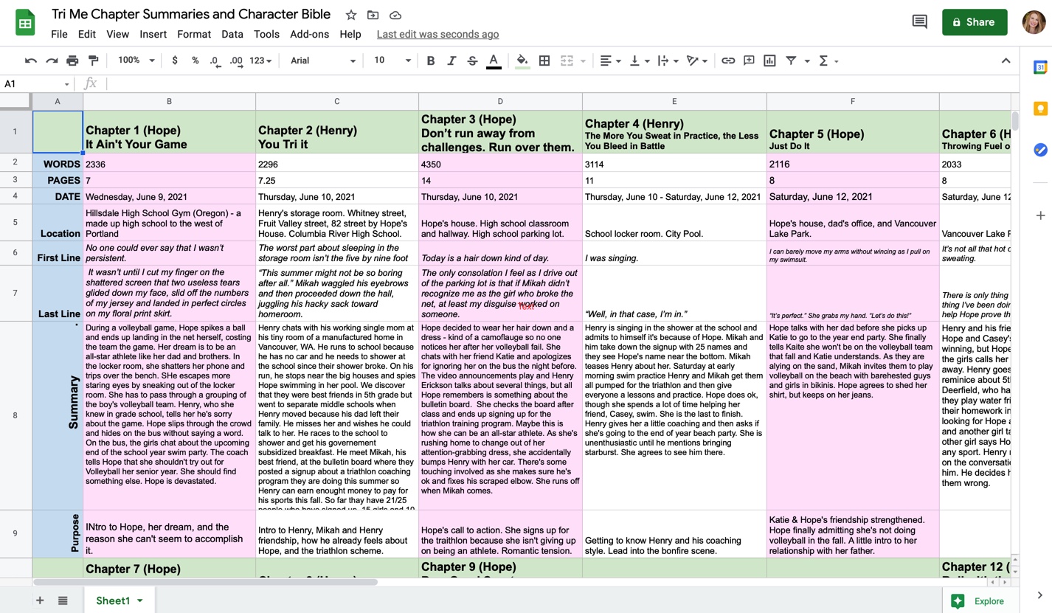The image size is (1052, 613).
Task: Toggle strikethrough formatting
Action: coord(472,60)
